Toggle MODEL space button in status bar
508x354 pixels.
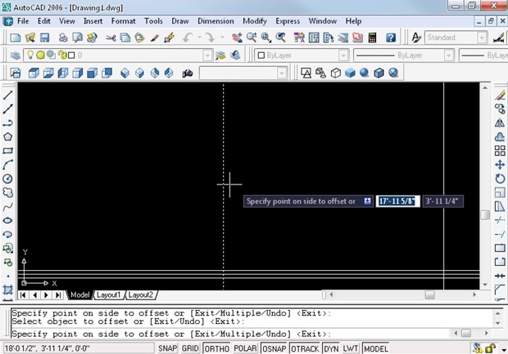click(376, 349)
